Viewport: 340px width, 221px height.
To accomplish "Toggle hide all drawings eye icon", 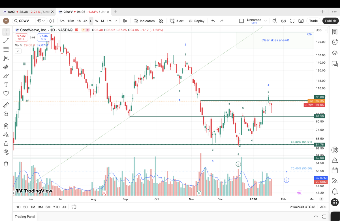I will (6, 152).
